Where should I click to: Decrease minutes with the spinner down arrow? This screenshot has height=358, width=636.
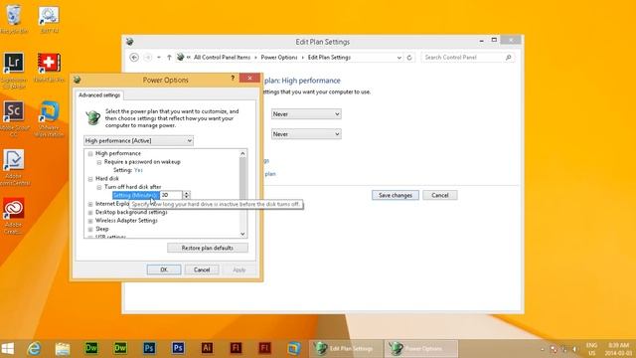[187, 197]
